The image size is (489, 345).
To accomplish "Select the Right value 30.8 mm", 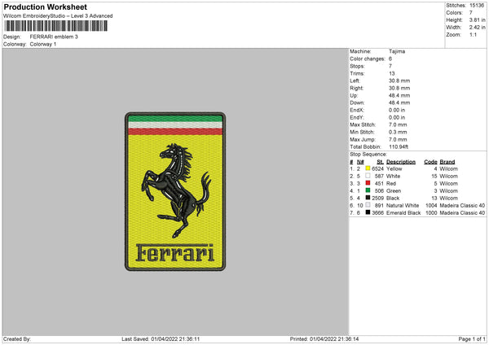I will (x=399, y=88).
